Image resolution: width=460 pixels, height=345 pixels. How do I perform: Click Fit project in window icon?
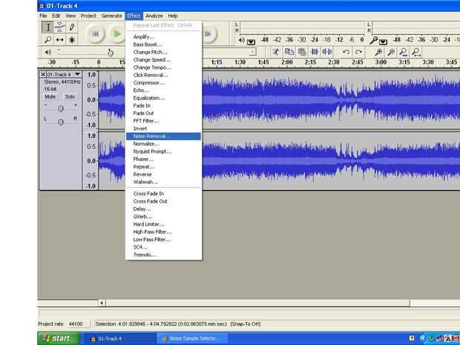(x=416, y=52)
